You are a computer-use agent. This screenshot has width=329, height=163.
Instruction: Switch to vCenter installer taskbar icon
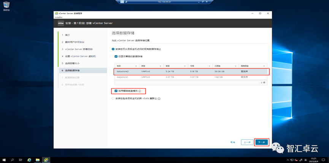click(46, 160)
